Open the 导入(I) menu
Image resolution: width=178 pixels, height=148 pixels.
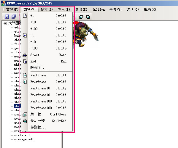point(64,9)
